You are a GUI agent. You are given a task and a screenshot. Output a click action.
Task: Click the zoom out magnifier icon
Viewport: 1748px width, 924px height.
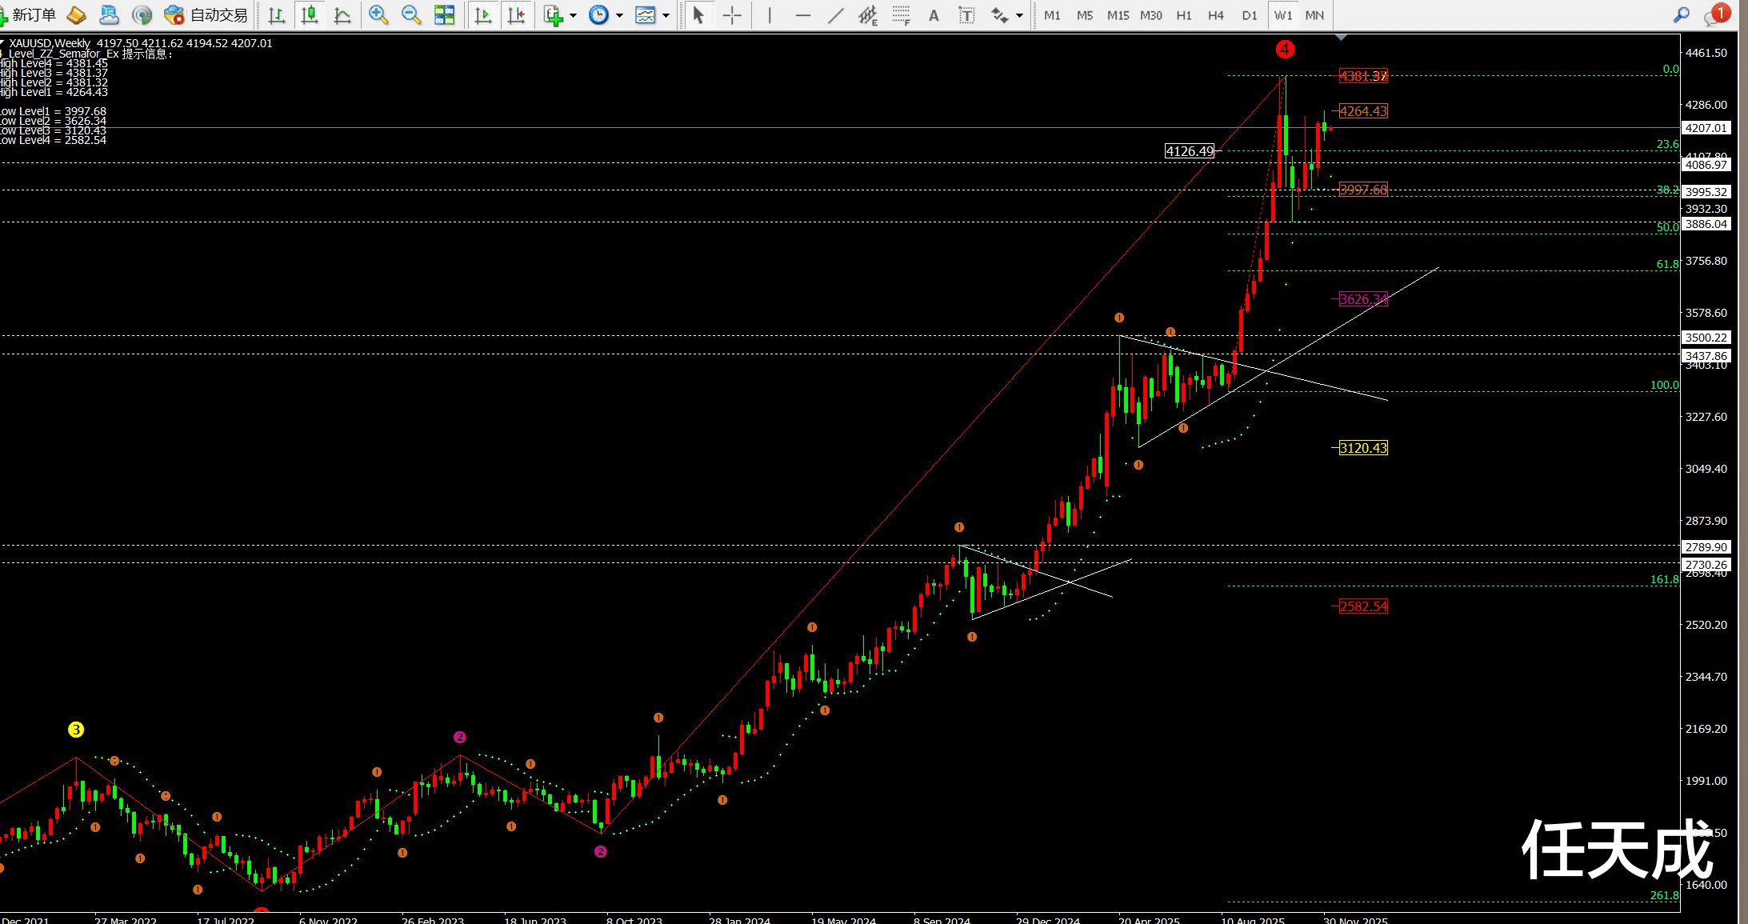[x=411, y=15]
